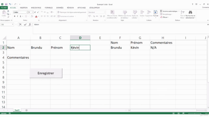Open the Fusionner et centrer dropdown arrow
Image resolution: width=209 pixels, height=117 pixels.
point(75,16)
